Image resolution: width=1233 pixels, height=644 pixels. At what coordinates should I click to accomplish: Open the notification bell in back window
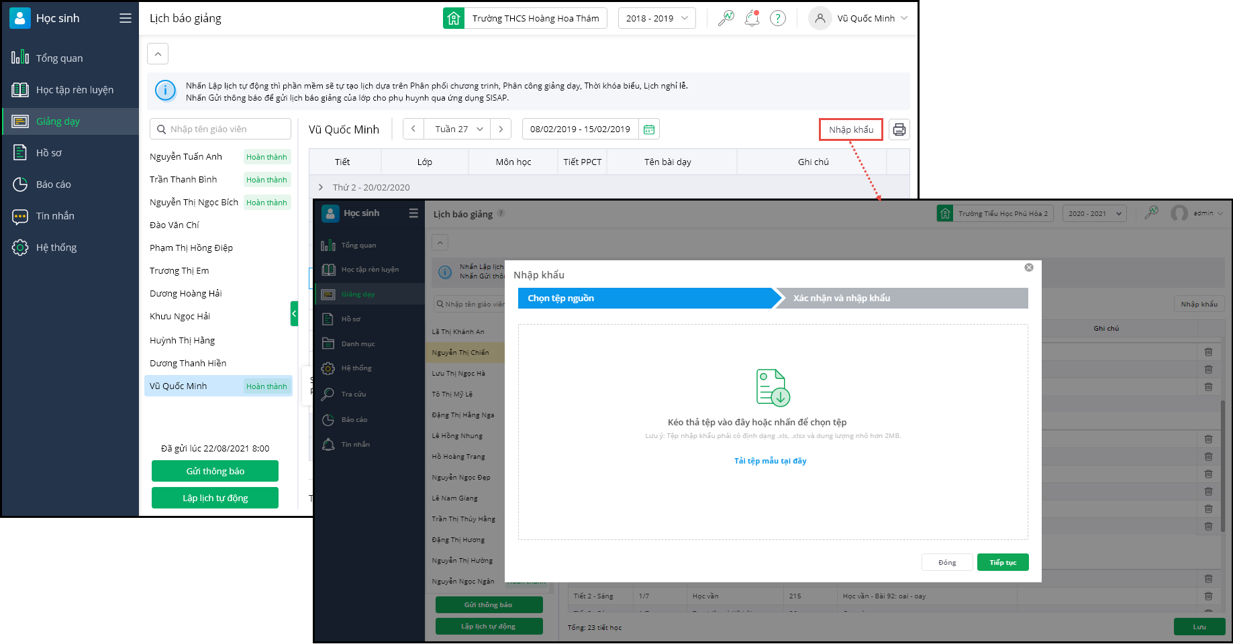752,18
